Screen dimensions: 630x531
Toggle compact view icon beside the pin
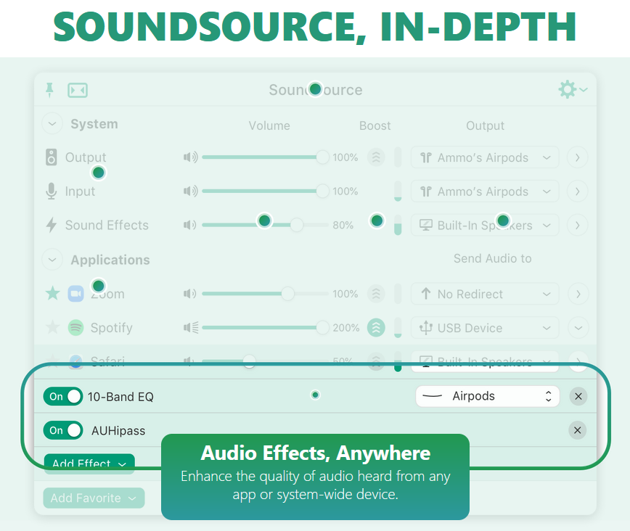[x=78, y=91]
